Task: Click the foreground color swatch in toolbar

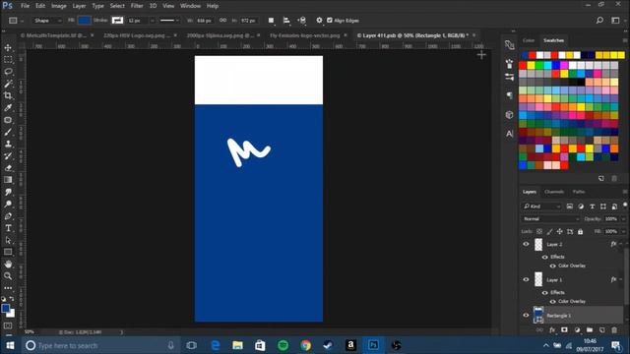Action: point(6,308)
